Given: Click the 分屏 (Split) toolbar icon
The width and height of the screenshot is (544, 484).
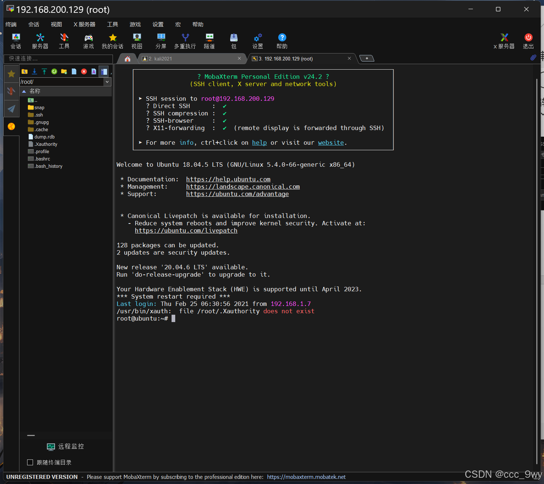Looking at the screenshot, I should 161,41.
